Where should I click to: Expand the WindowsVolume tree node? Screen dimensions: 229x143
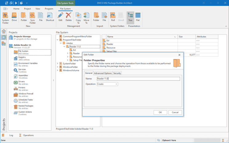pos(57,70)
